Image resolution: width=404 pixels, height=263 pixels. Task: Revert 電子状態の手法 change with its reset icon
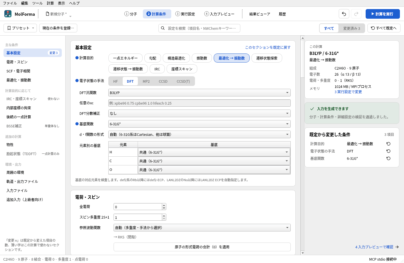tap(388, 151)
